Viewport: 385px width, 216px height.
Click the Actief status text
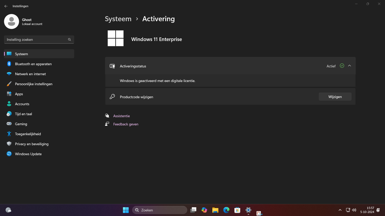click(331, 66)
